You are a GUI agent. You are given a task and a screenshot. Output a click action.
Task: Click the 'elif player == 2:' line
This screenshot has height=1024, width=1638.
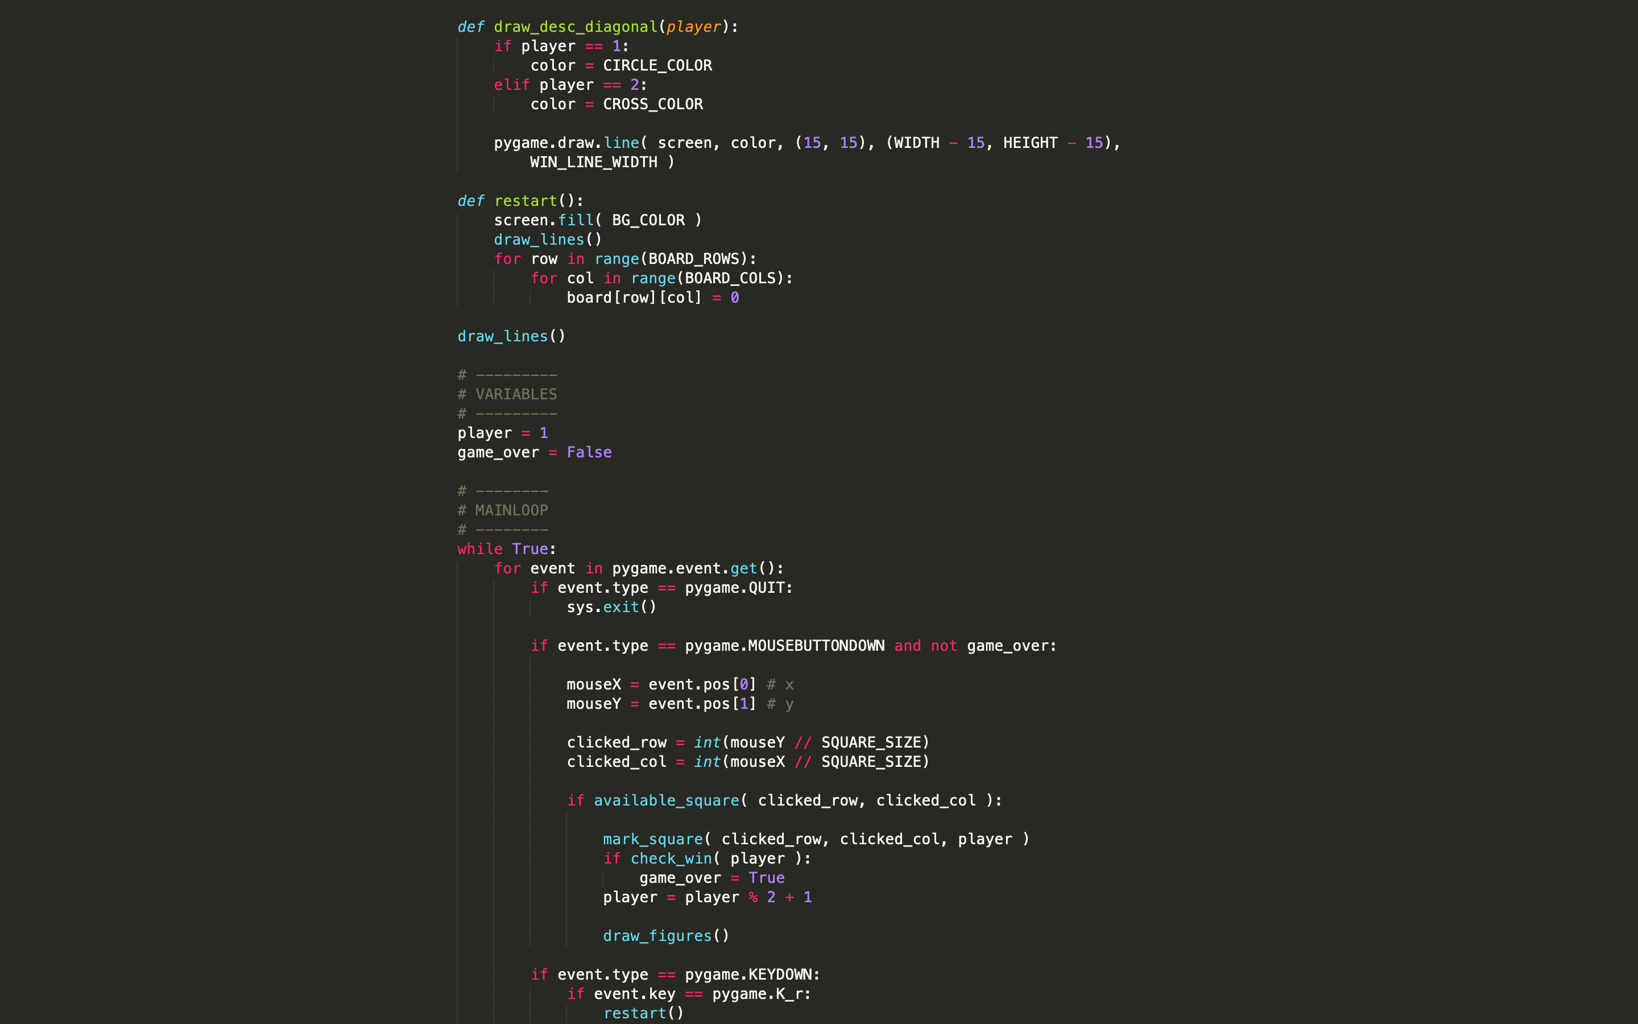[x=570, y=85]
